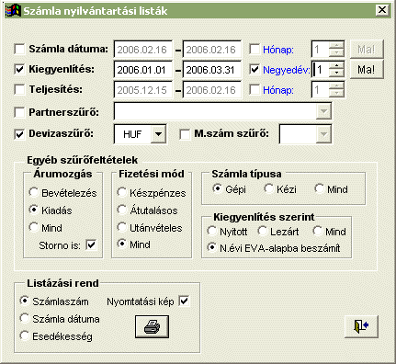Click the Negyedév number field
The height and width of the screenshot is (364, 396).
coord(321,70)
